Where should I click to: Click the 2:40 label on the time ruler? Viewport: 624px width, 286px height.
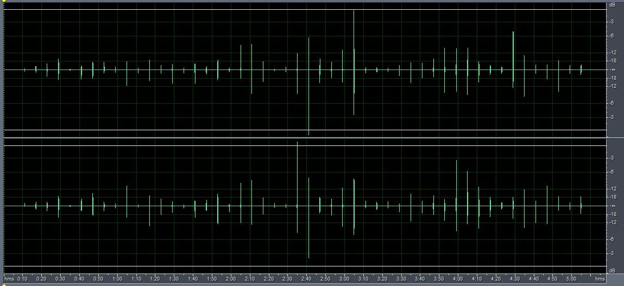pyautogui.click(x=306, y=279)
